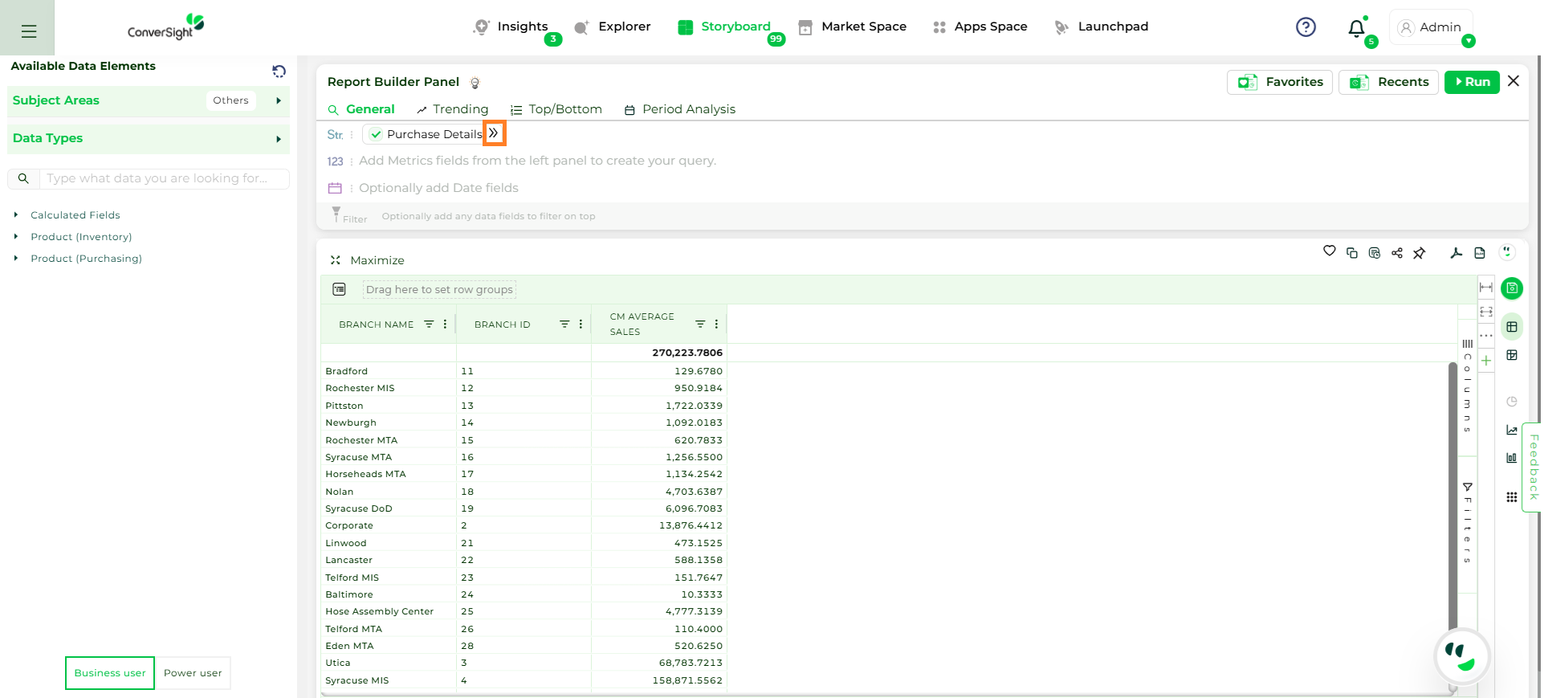Click the heart favorite icon above the table

tap(1329, 251)
